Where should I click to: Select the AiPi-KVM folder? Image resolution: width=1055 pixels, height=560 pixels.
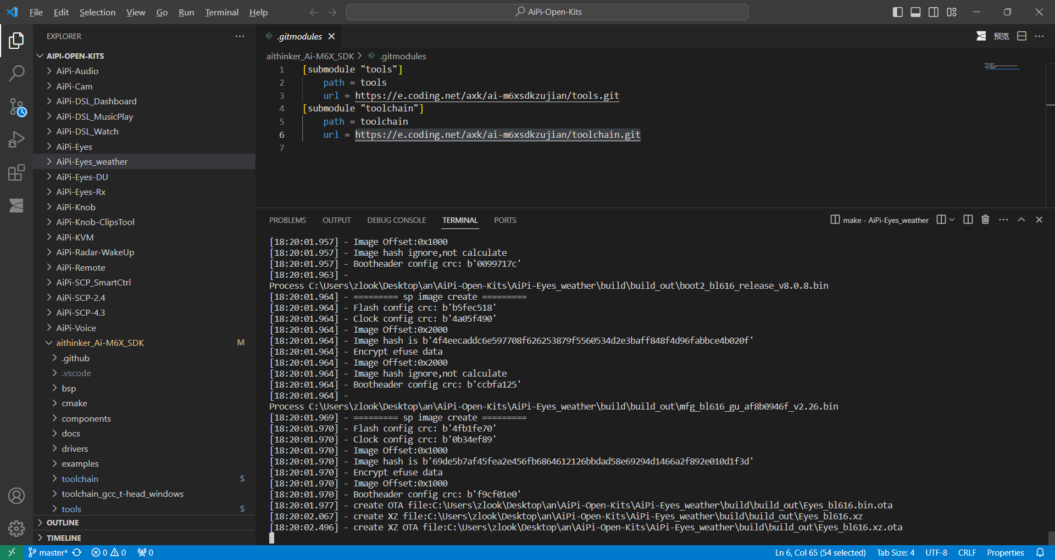coord(144,237)
